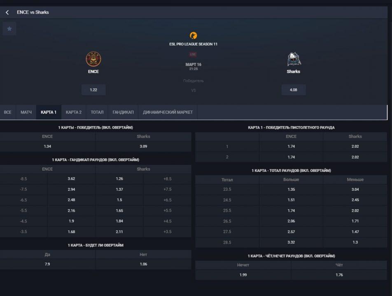Click the back arrow next to ENCE vs Sharks

click(7, 12)
